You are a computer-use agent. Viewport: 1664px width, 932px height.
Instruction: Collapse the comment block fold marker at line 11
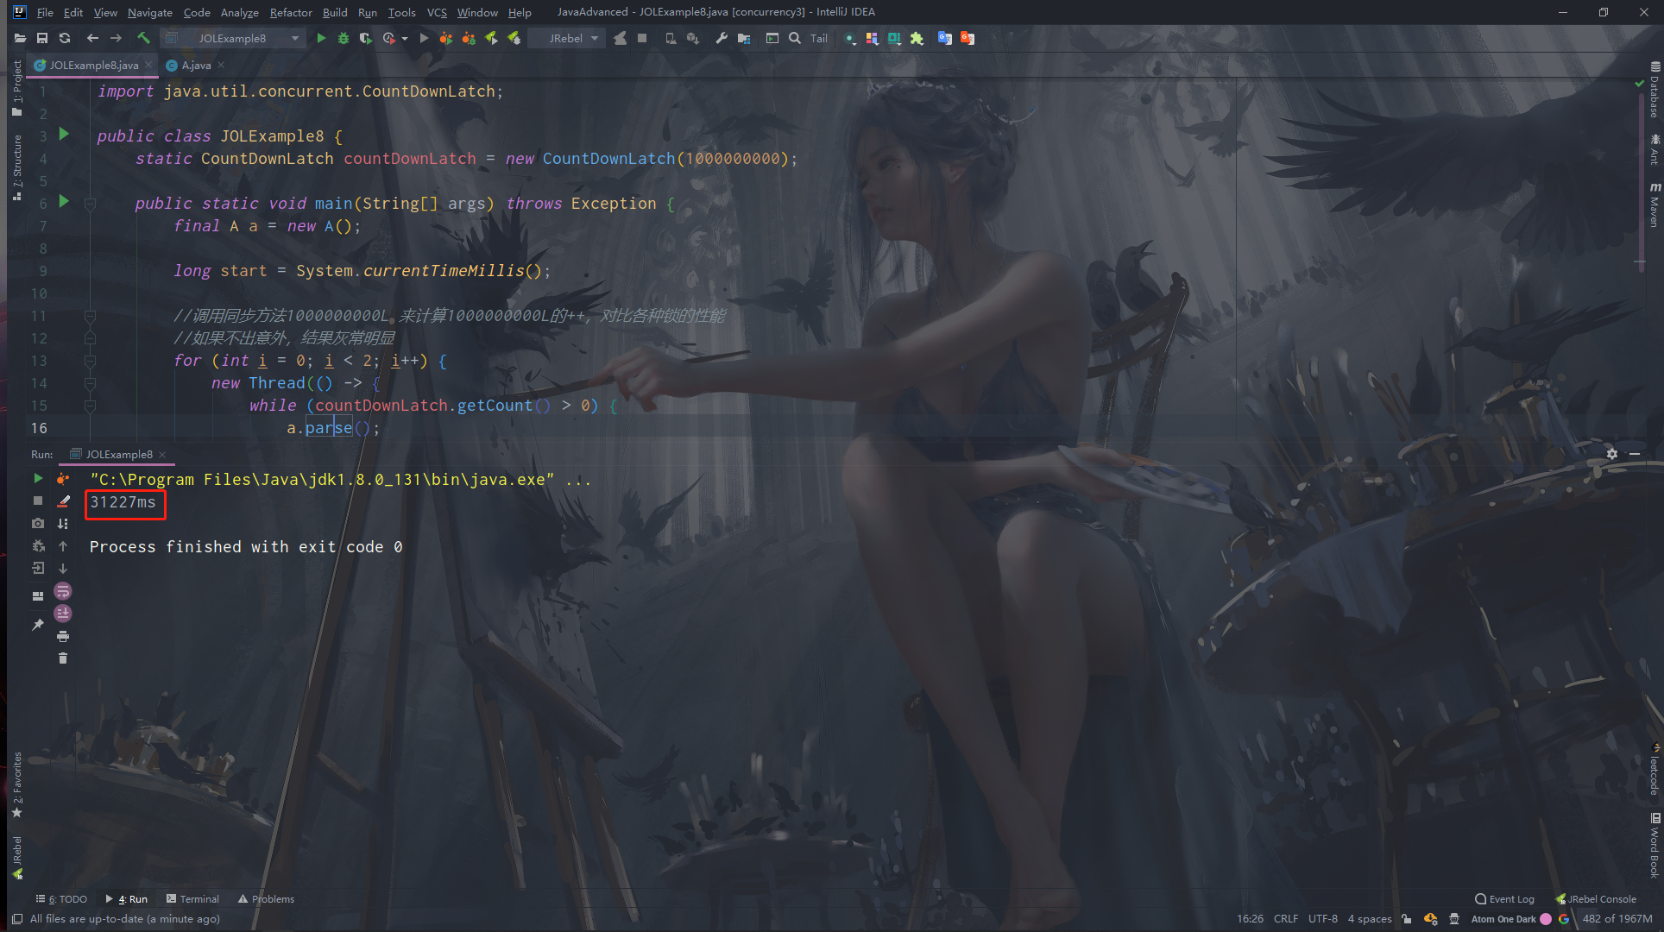click(x=90, y=316)
